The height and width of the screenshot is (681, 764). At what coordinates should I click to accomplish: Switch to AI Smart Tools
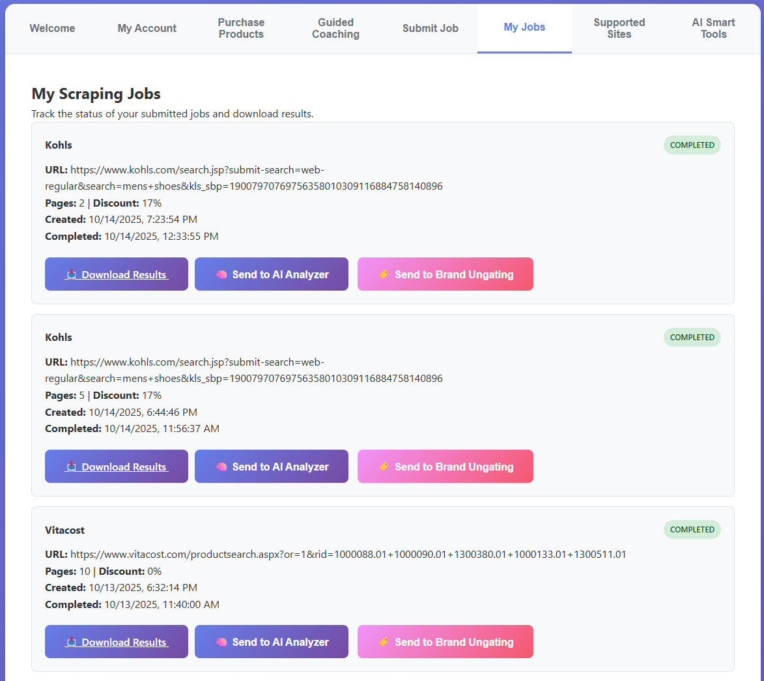tap(713, 28)
